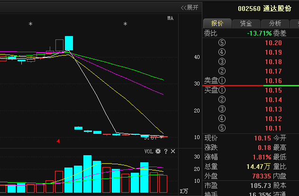Click the red arrow marker under the candlesticks

click(58, 141)
